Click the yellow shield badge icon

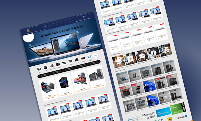[170, 119]
